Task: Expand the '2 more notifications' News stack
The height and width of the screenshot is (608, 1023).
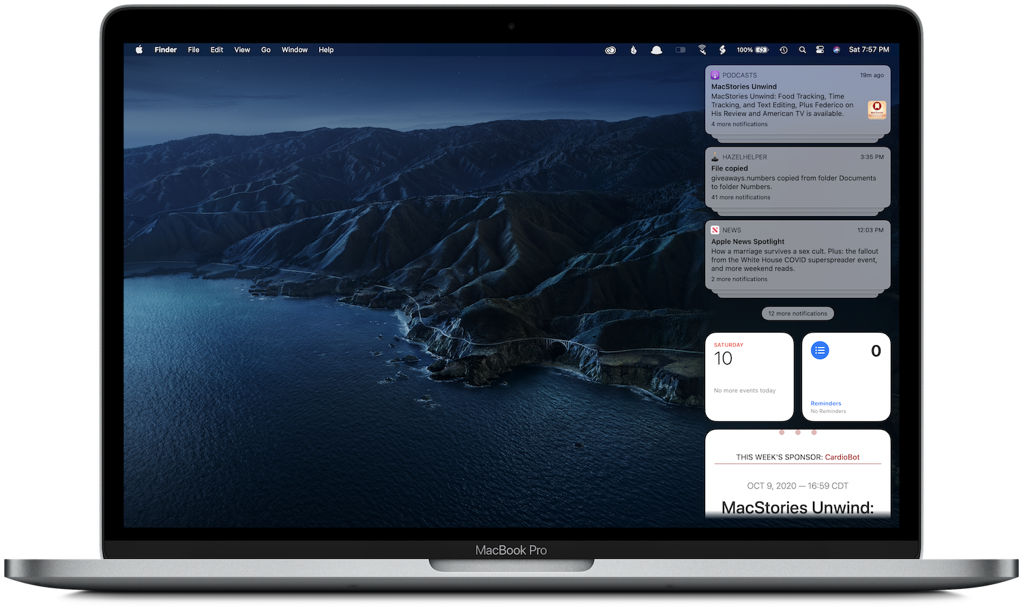Action: (739, 279)
